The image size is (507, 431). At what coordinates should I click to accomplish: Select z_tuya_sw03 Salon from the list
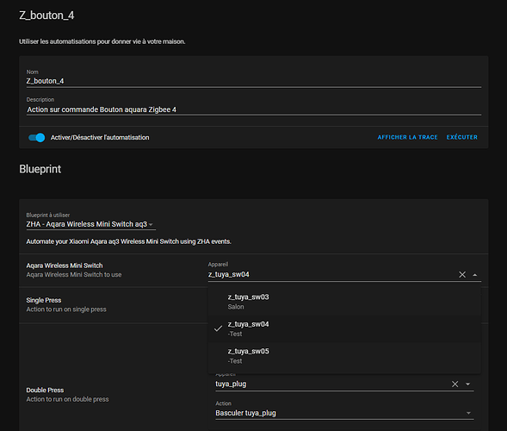(344, 302)
